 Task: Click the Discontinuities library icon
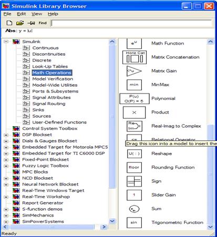26,54
